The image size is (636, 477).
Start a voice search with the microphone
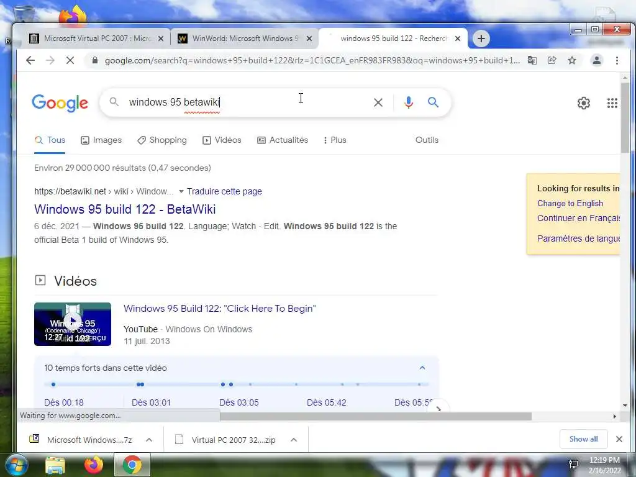(409, 102)
